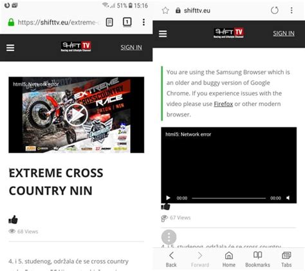Click the video progress bar in right player
The width and height of the screenshot is (305, 271).
click(228, 198)
